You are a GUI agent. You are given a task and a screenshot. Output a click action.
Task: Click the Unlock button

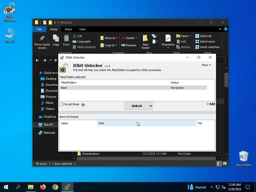point(137,106)
